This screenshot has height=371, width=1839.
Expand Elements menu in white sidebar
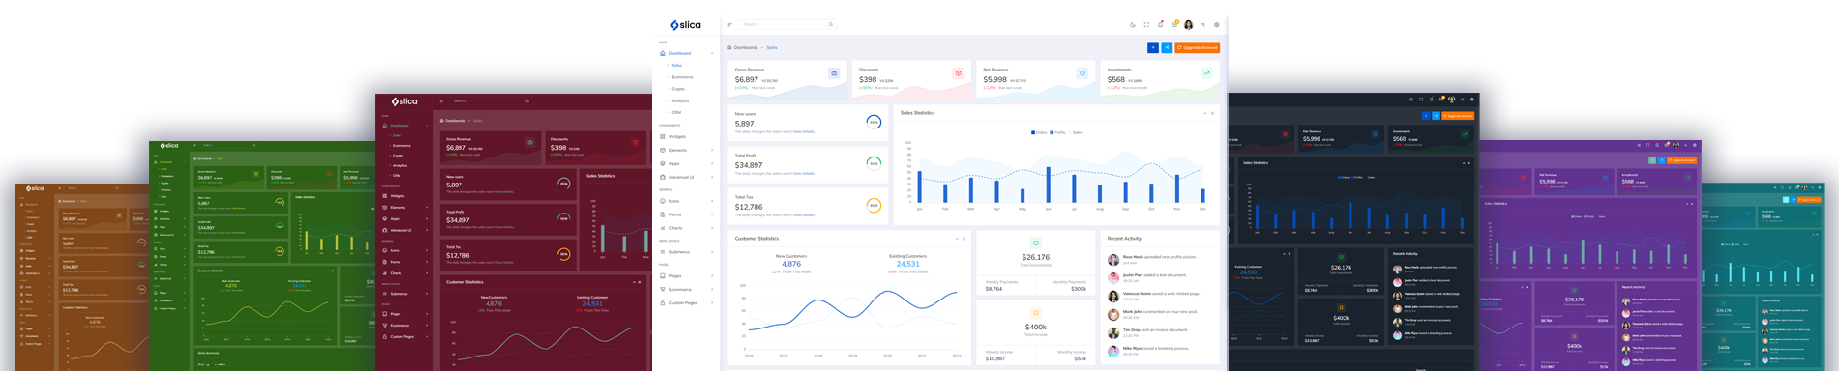687,150
